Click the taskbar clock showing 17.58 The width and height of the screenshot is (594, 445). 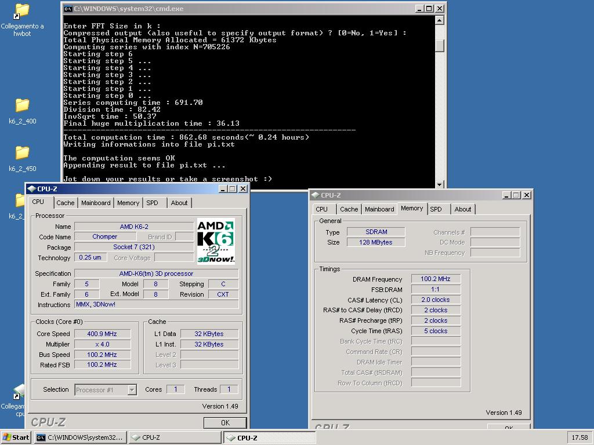pyautogui.click(x=579, y=437)
